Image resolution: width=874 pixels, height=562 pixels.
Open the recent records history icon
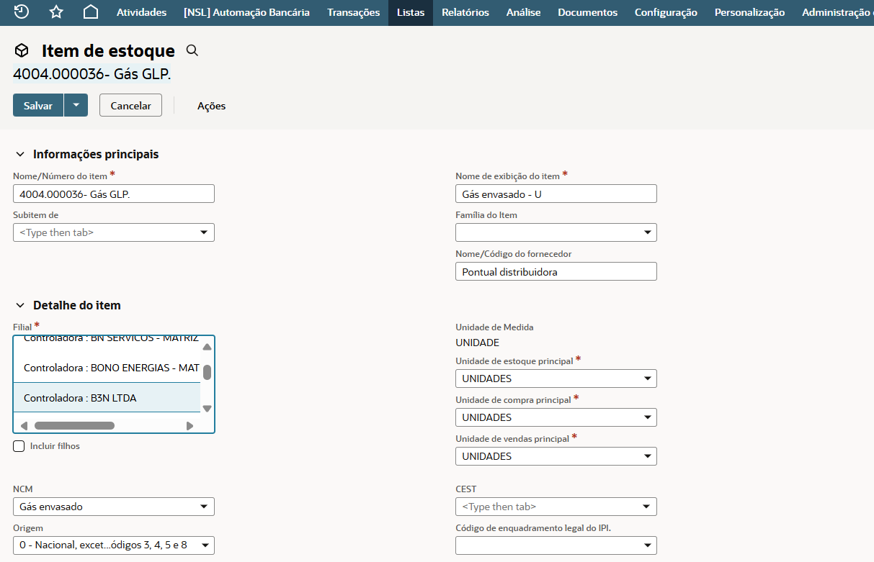coord(22,12)
